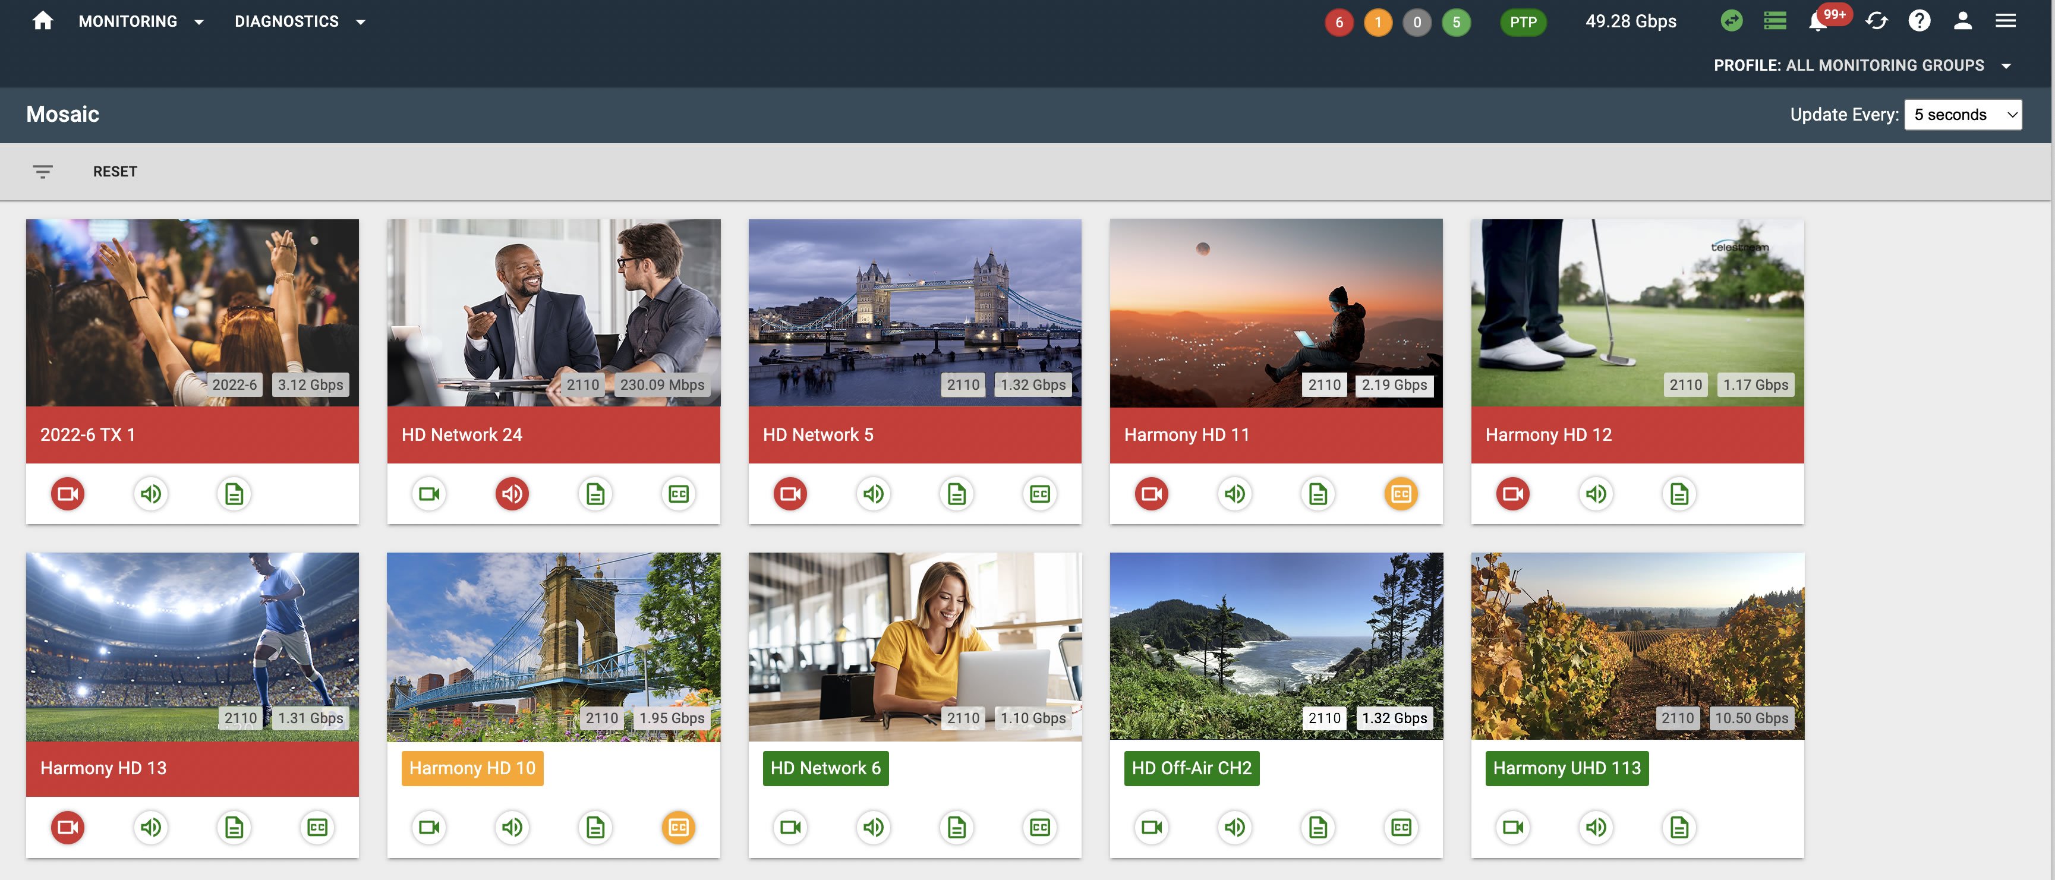2055x880 pixels.
Task: Click video icon of Harmony UHD 113
Action: [1514, 827]
